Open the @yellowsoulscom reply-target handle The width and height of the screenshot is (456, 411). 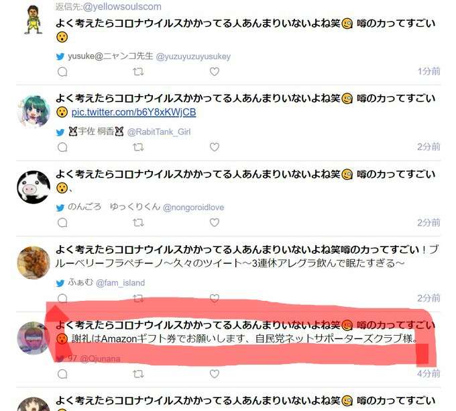(122, 7)
